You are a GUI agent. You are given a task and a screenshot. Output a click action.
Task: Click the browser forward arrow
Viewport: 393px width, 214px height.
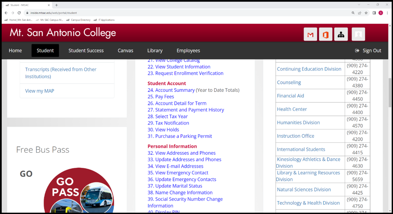pyautogui.click(x=13, y=13)
